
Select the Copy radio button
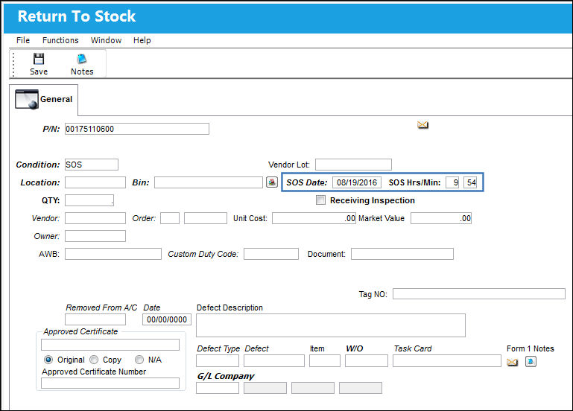94,360
